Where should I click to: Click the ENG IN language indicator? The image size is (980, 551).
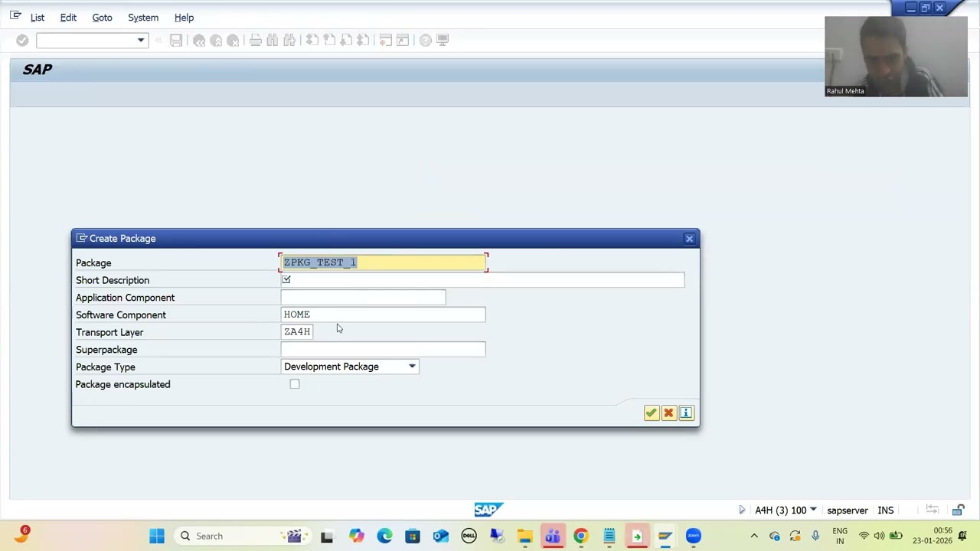(840, 536)
